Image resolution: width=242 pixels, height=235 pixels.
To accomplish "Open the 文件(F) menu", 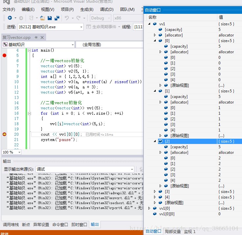I will [9, 10].
